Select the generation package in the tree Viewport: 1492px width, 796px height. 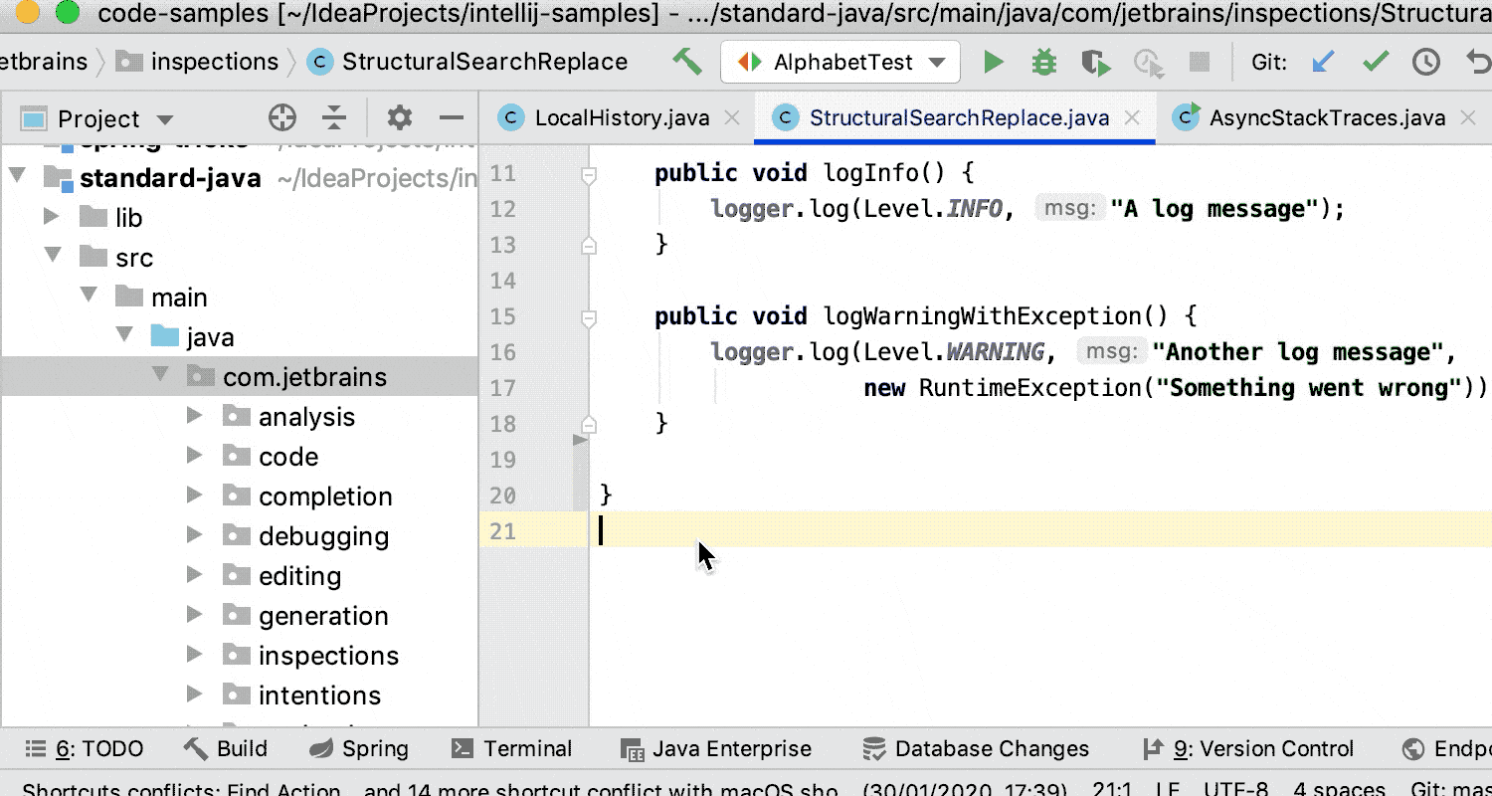[323, 616]
